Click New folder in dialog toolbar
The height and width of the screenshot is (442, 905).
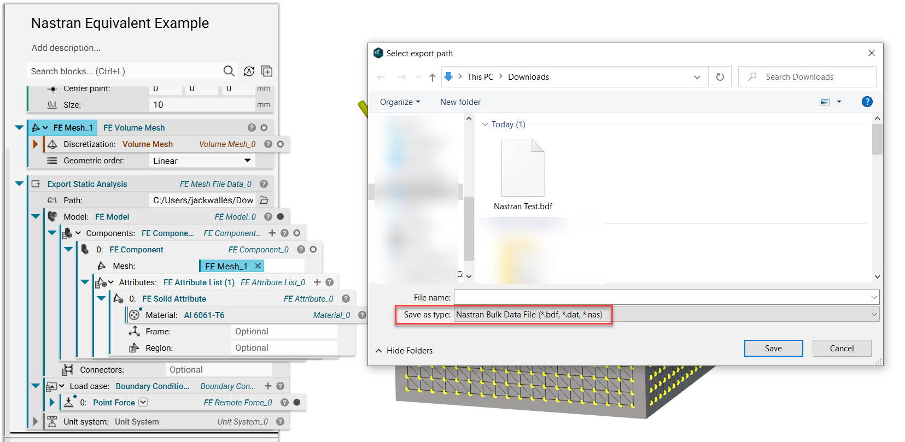[x=460, y=102]
